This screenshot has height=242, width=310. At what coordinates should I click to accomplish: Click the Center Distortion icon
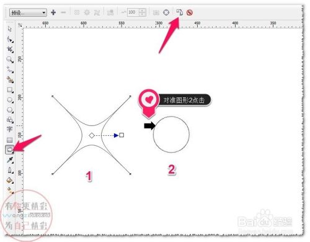point(156,12)
